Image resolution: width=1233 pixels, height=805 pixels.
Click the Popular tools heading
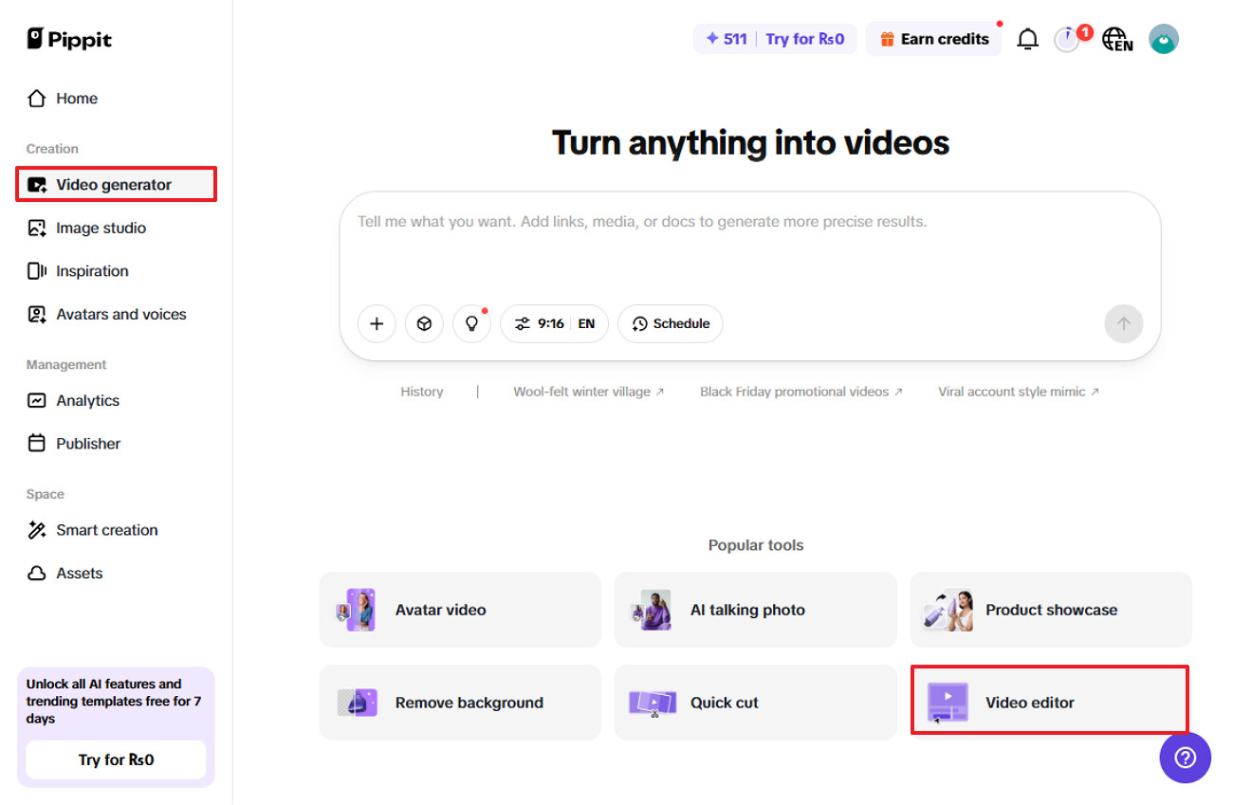click(756, 545)
